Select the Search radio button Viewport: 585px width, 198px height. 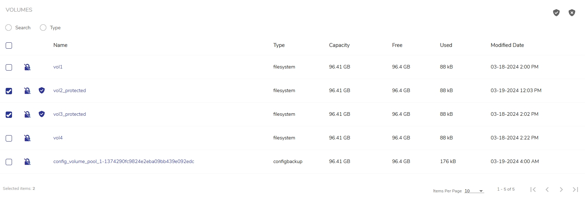tap(8, 28)
